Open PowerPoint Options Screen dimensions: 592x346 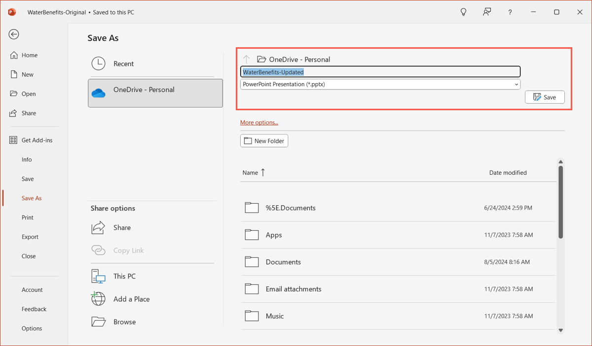pos(32,328)
